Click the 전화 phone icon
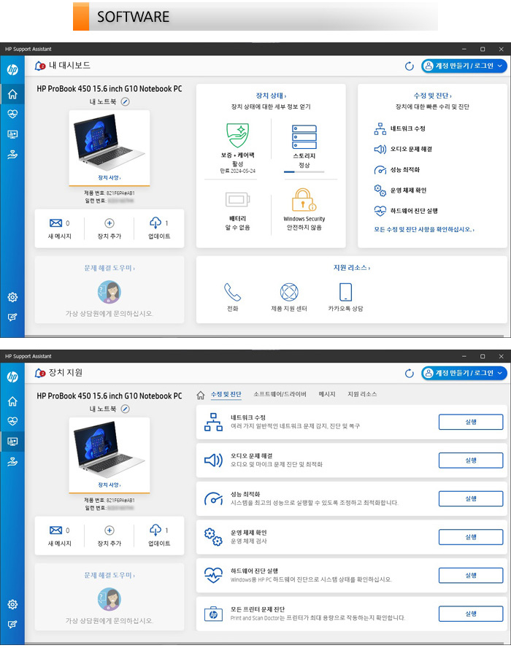 click(x=232, y=293)
